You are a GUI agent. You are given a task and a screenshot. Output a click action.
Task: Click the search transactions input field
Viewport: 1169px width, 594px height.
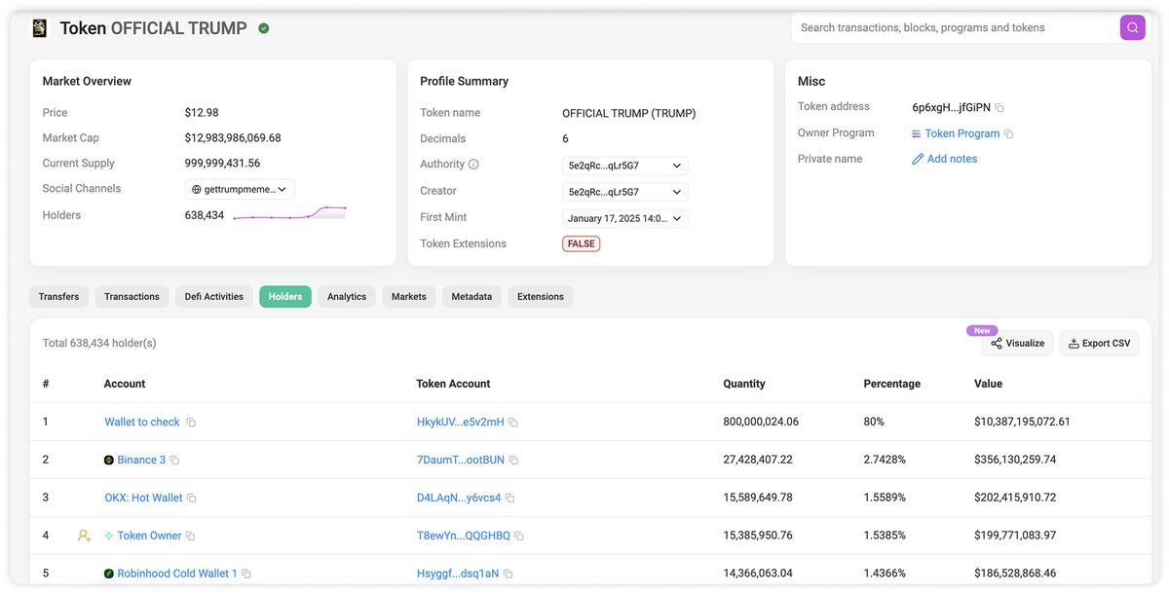(x=956, y=27)
